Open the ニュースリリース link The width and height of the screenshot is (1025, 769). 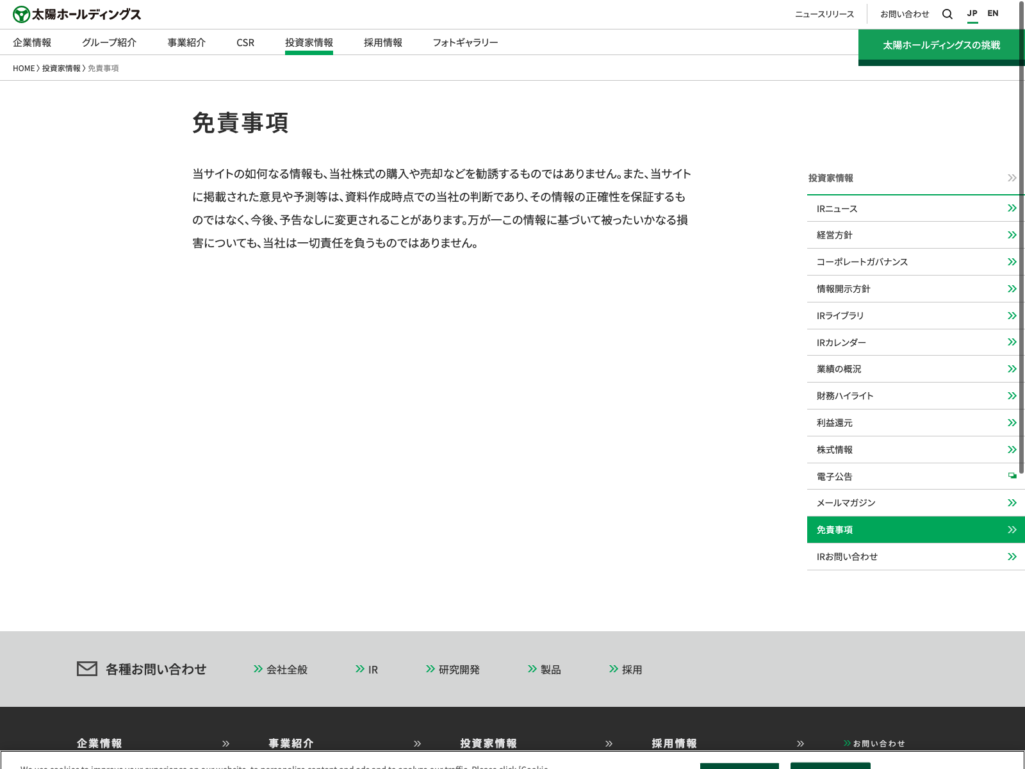(824, 14)
